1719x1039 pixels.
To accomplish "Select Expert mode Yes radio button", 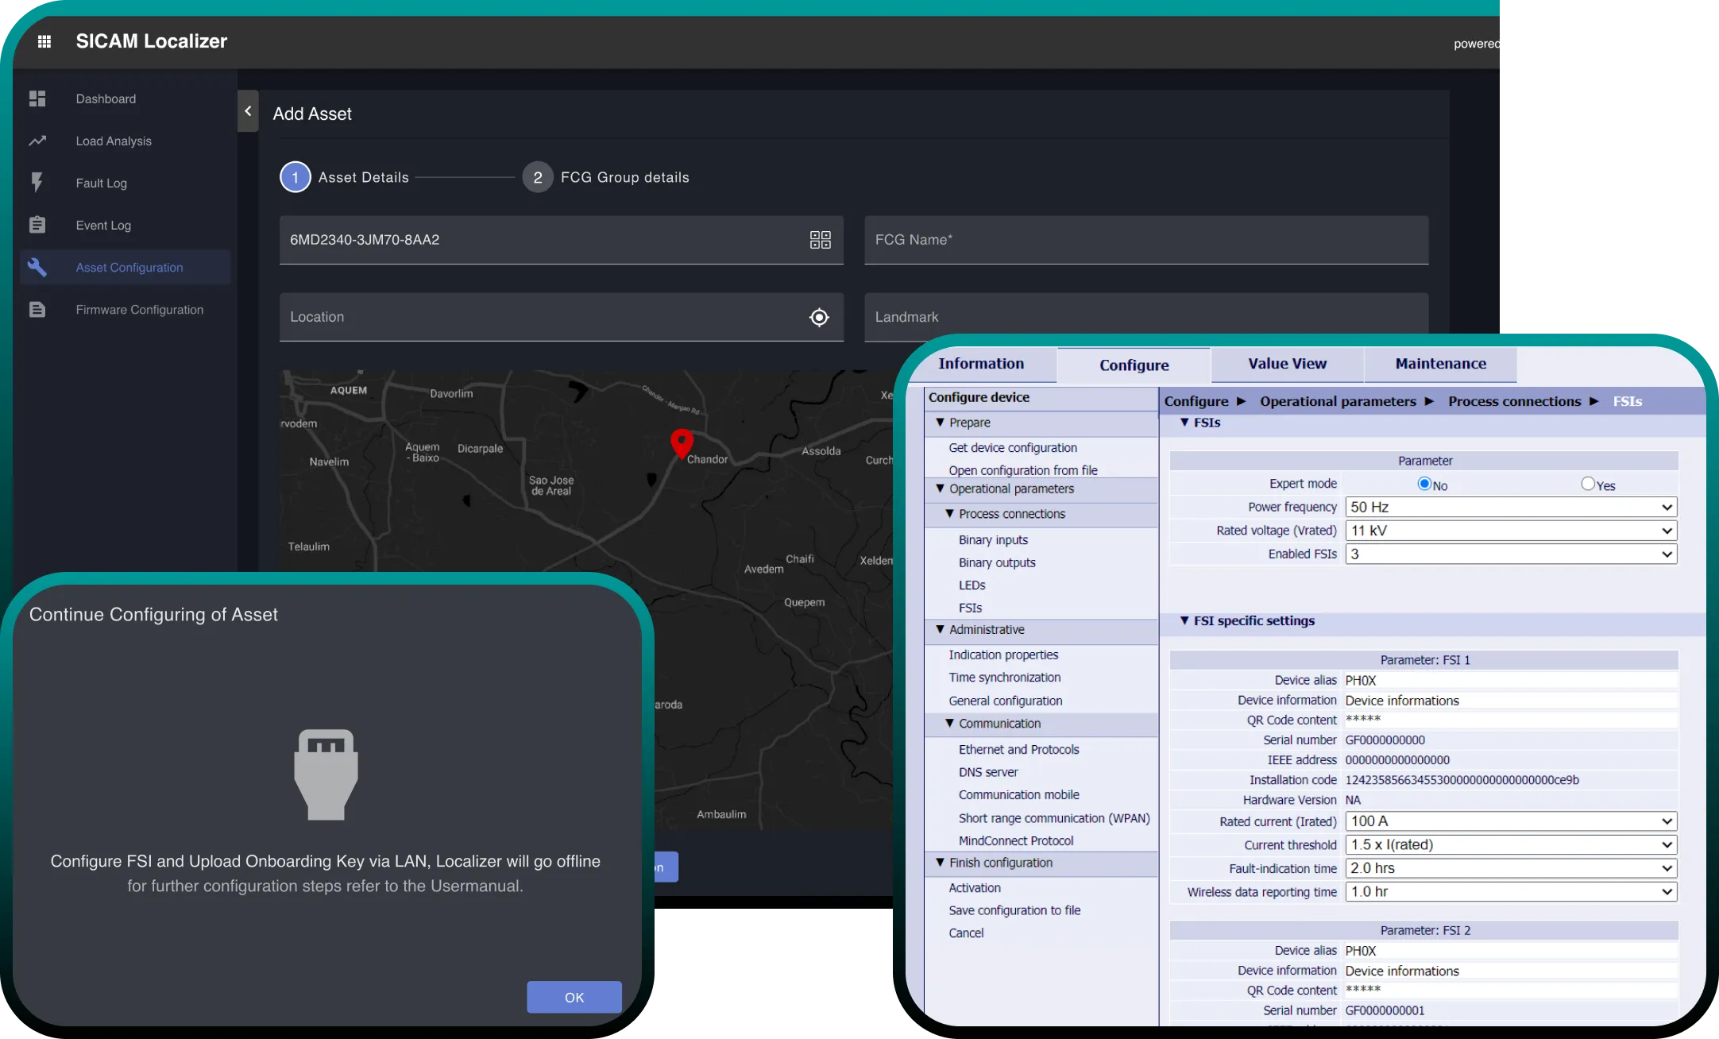I will click(1588, 484).
